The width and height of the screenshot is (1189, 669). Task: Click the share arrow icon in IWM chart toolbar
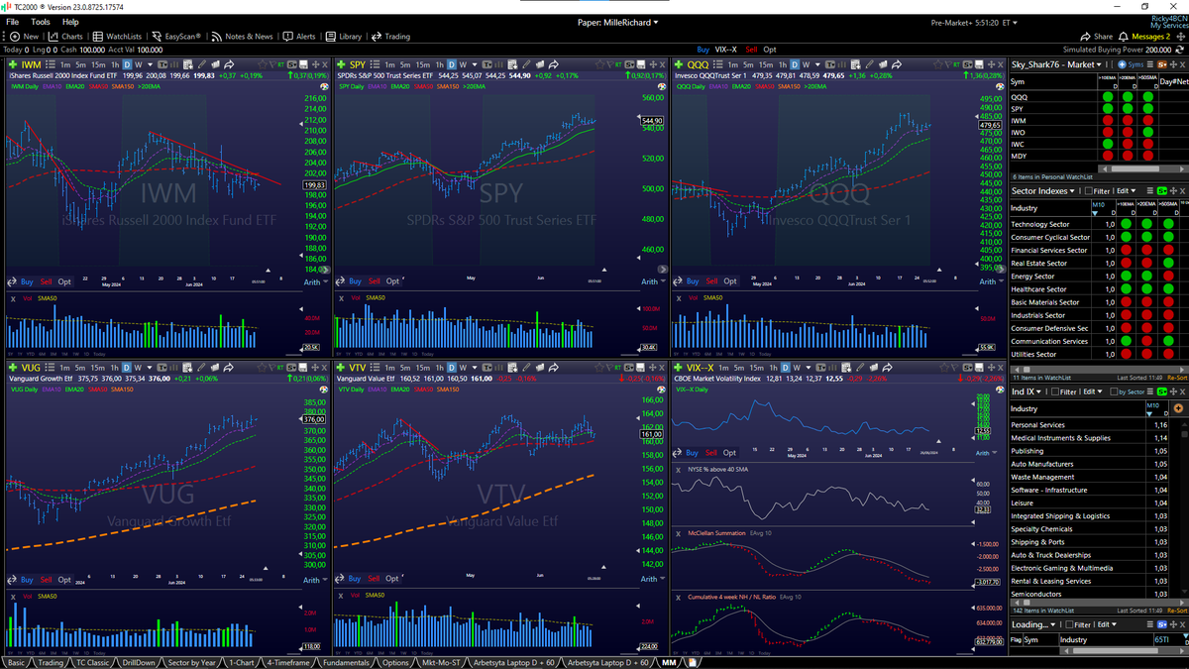(x=229, y=64)
